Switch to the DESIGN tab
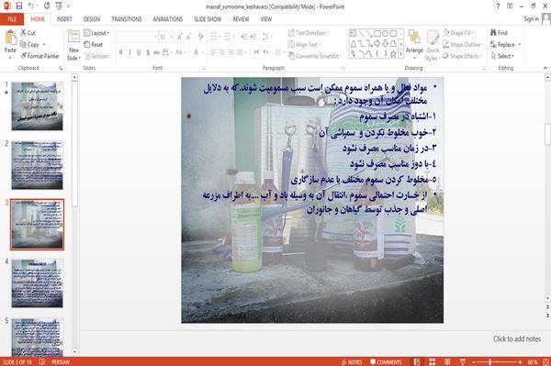This screenshot has height=366, width=551. click(92, 19)
